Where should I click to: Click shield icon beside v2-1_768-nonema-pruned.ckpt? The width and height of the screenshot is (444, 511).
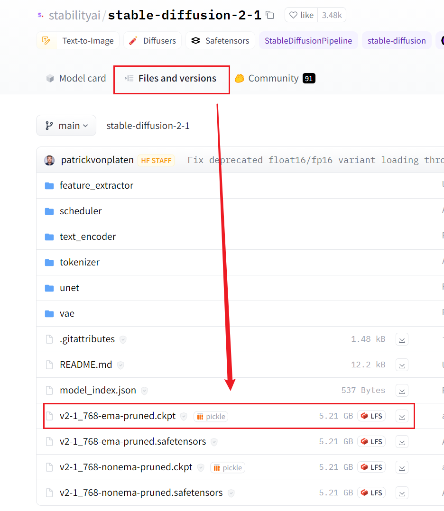click(x=201, y=467)
